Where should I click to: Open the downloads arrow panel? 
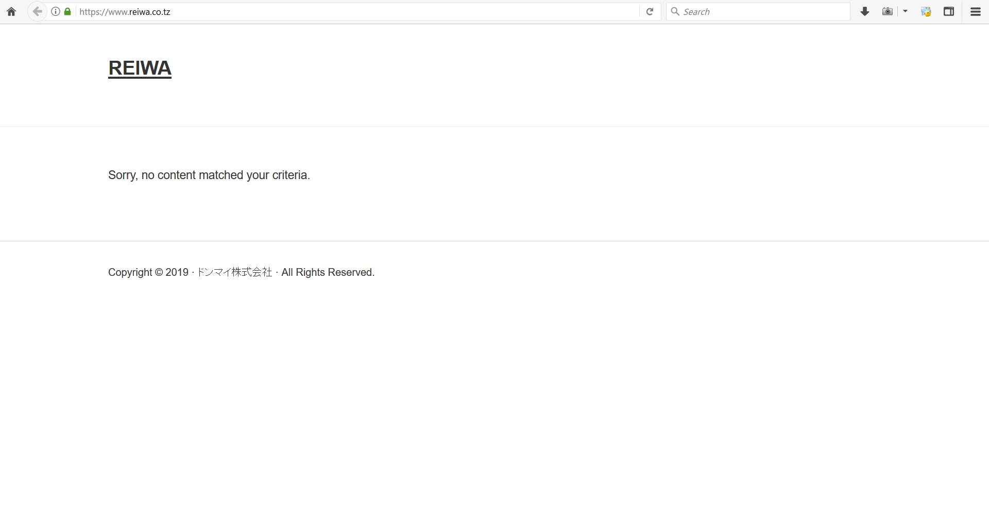(865, 12)
